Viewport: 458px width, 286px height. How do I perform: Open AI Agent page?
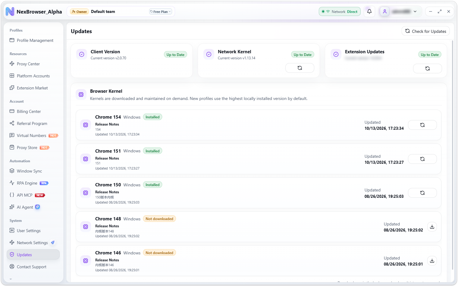click(x=33, y=207)
